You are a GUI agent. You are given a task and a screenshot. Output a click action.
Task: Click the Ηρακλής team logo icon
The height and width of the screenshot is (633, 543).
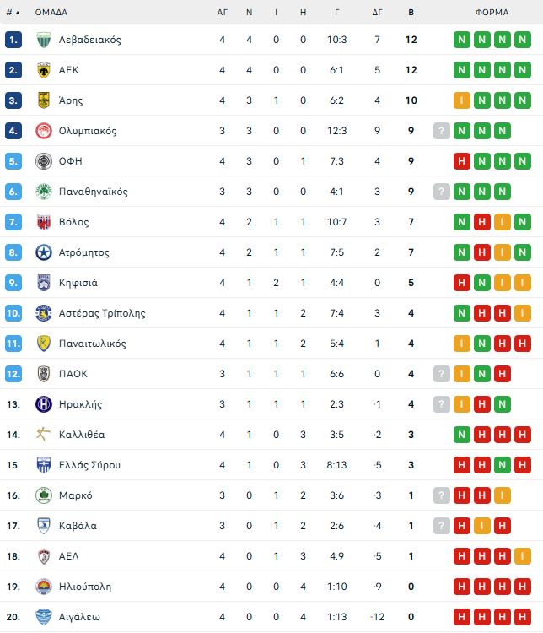(44, 404)
